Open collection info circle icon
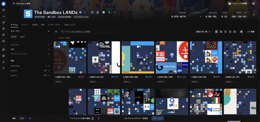The height and width of the screenshot is (122, 260). (x=92, y=12)
